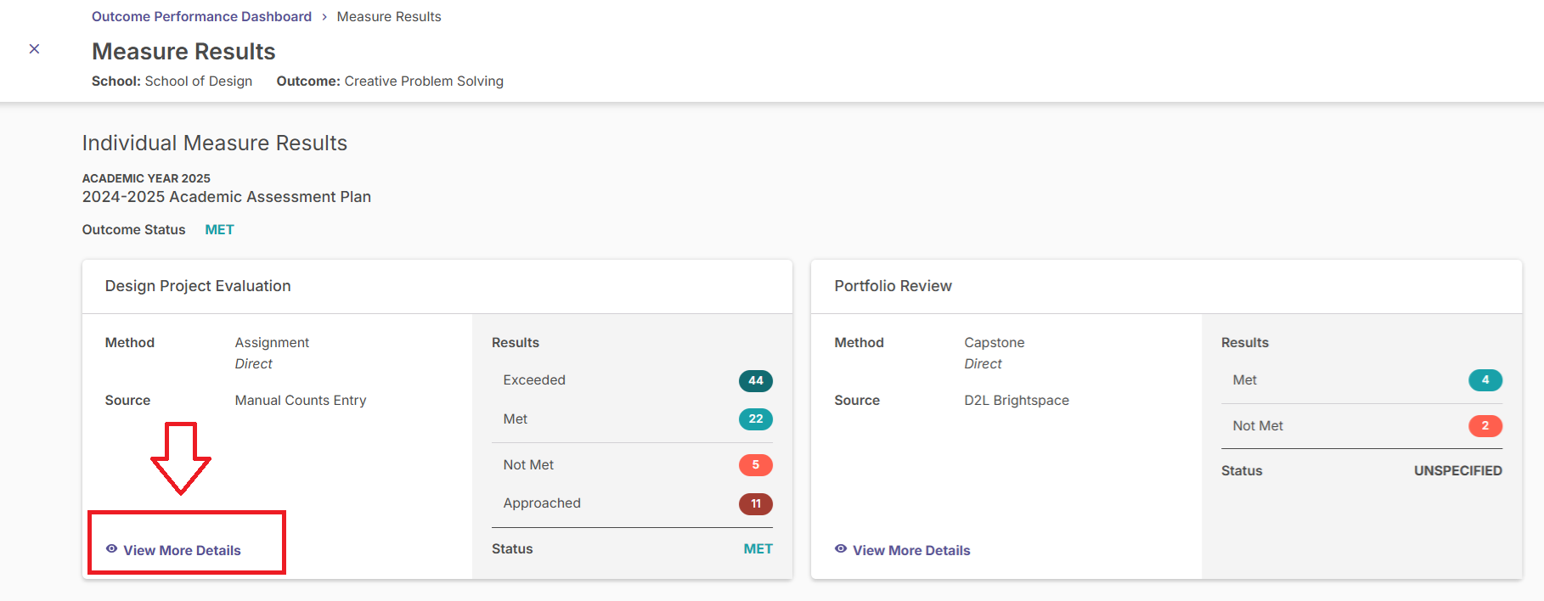Click the UNSPECIFIED status value

(x=1458, y=471)
